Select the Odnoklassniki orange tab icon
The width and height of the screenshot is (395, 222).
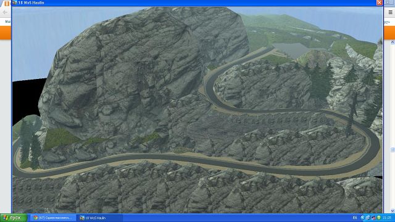point(7,3)
